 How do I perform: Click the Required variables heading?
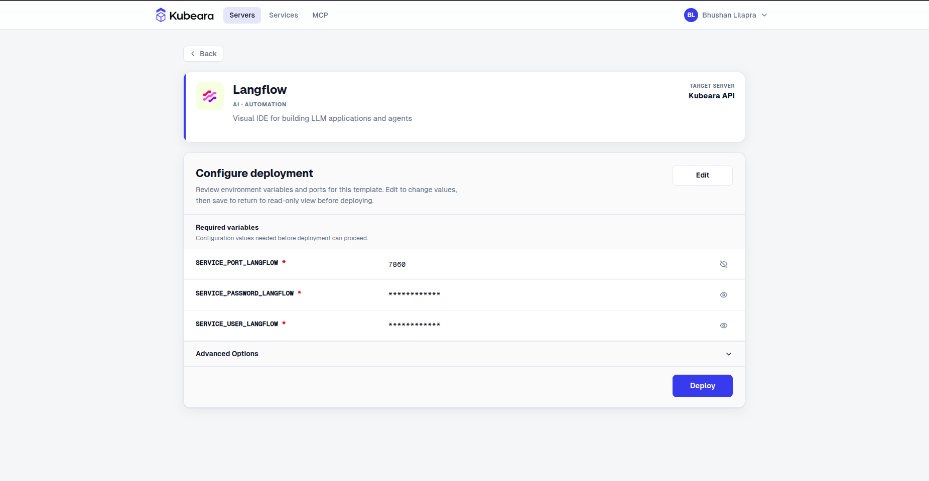click(x=227, y=227)
